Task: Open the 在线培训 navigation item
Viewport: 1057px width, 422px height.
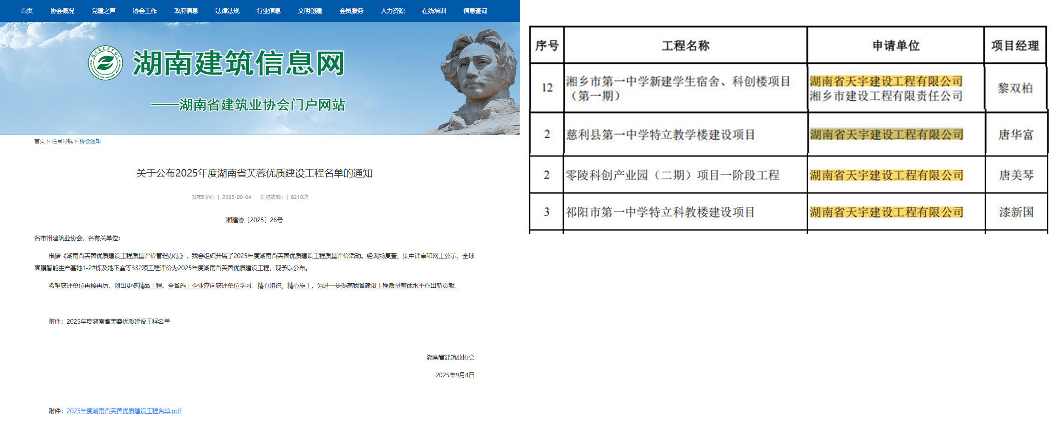Action: click(x=434, y=11)
